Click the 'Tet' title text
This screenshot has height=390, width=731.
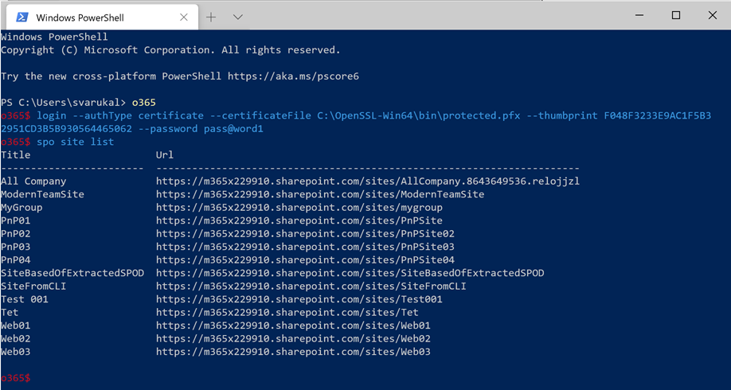10,312
